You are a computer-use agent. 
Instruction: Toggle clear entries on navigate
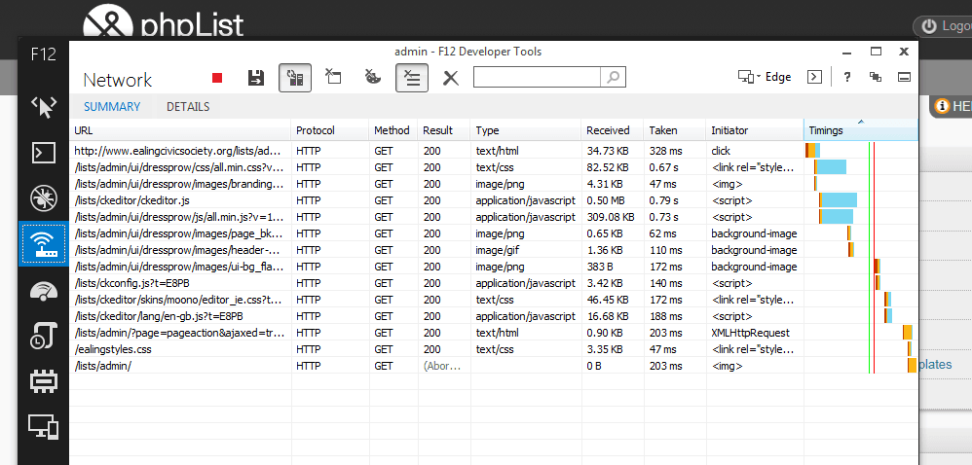tap(412, 78)
